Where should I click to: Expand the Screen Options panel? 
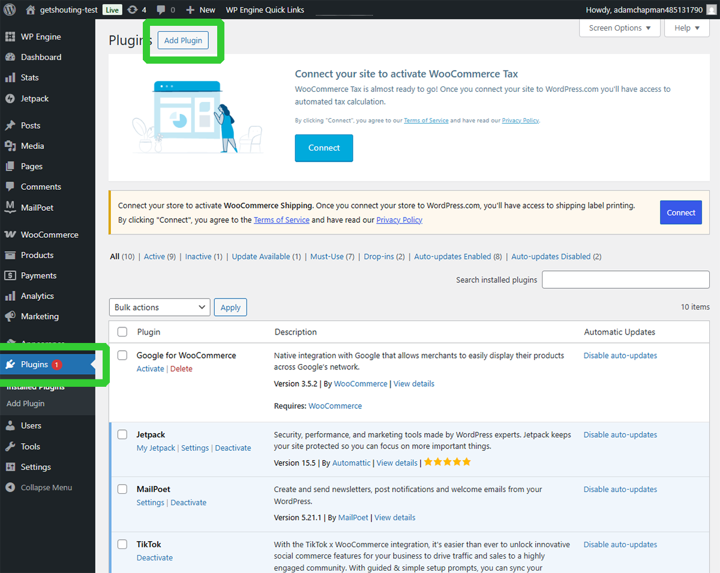(x=619, y=28)
